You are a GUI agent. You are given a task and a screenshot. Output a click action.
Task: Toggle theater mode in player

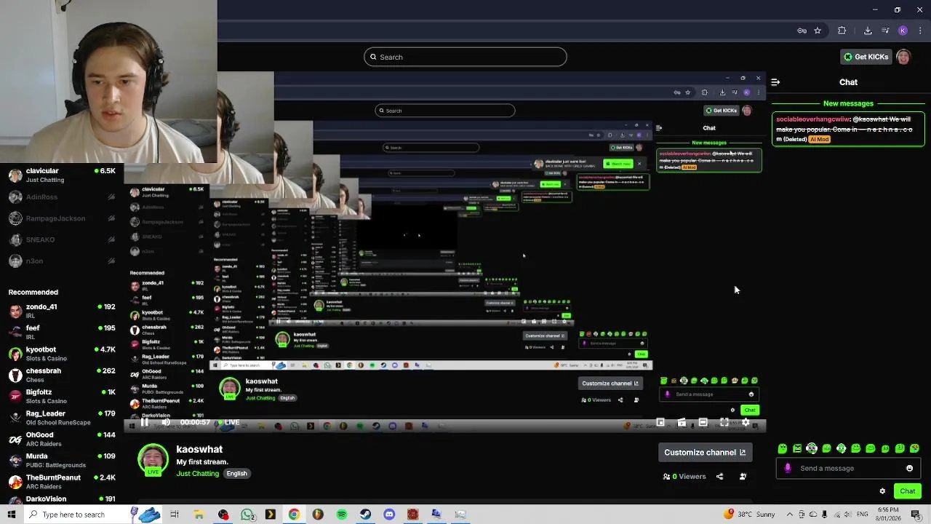703,422
